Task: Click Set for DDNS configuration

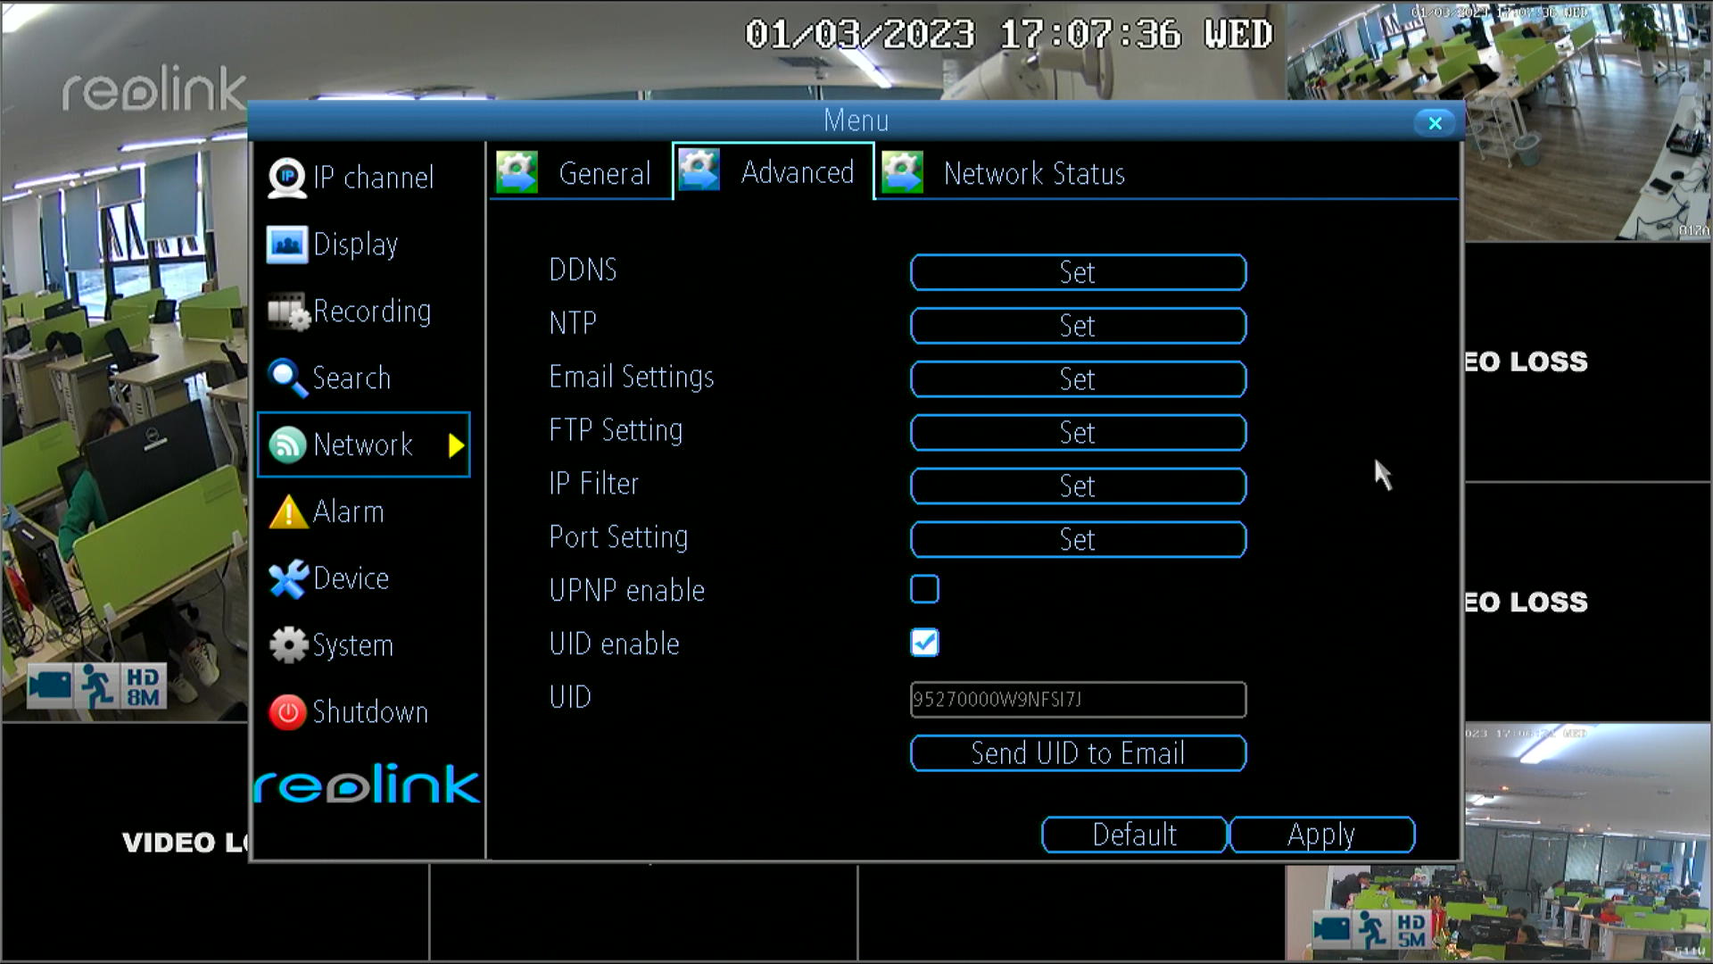Action: tap(1078, 272)
